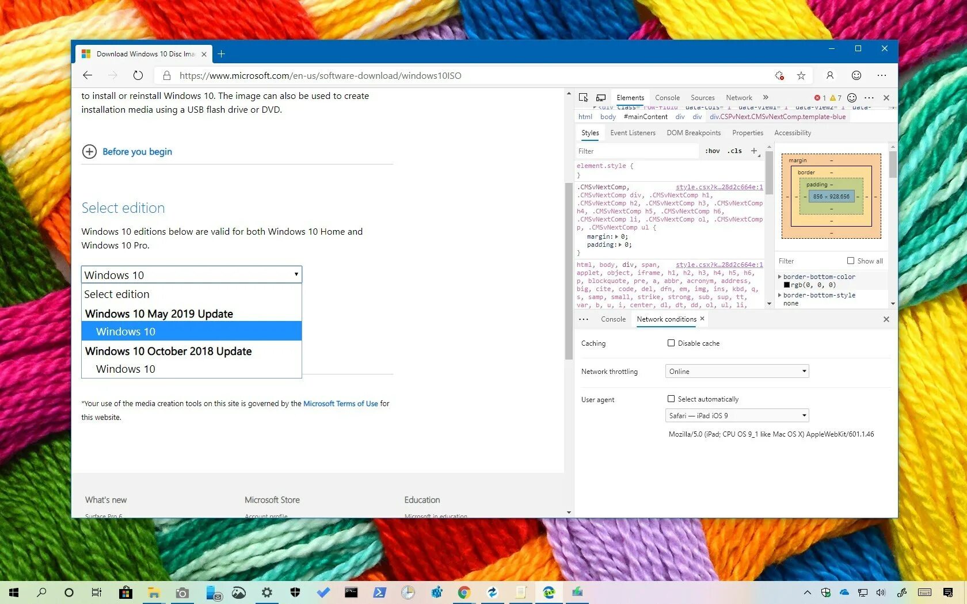Select the element inspector picker icon
The width and height of the screenshot is (967, 604).
coord(583,98)
